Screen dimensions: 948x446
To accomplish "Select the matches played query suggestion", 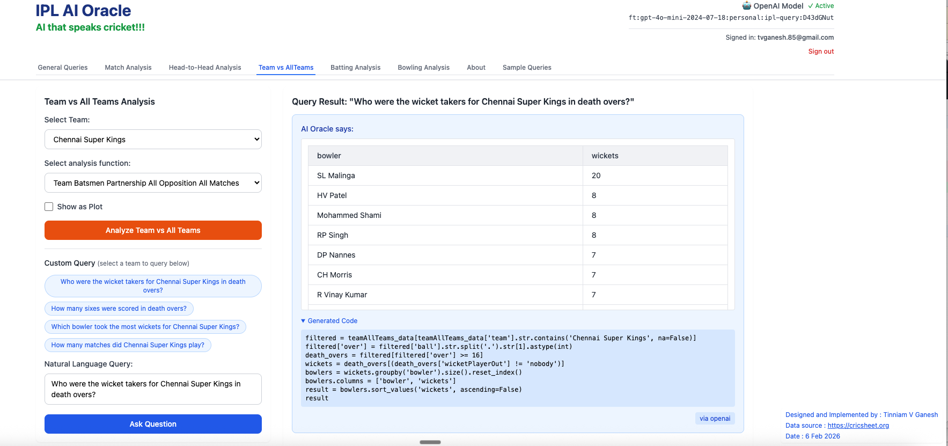I will pyautogui.click(x=128, y=345).
